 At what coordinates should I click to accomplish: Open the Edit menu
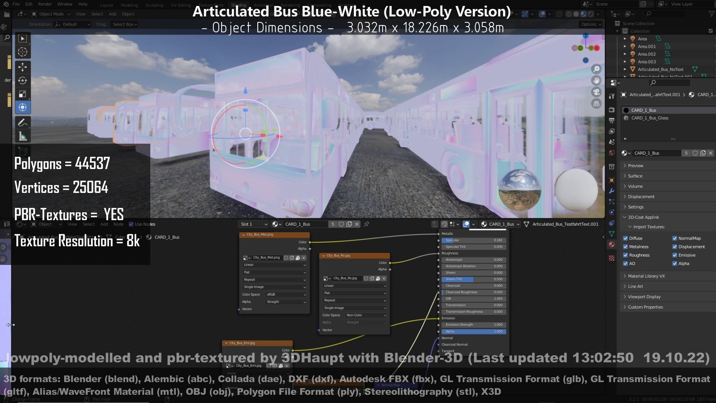[29, 4]
